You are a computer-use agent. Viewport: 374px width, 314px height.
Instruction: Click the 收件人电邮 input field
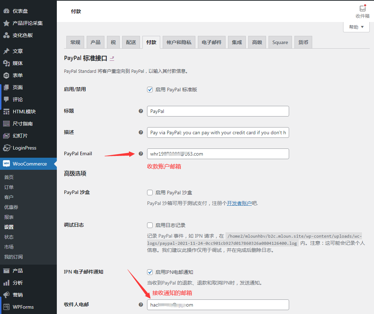point(218,305)
